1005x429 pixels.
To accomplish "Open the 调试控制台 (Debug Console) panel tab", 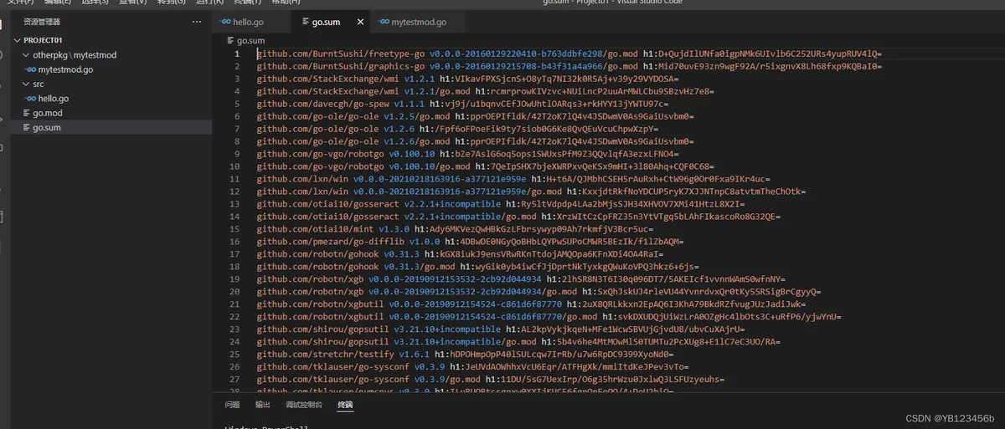I will (x=303, y=405).
